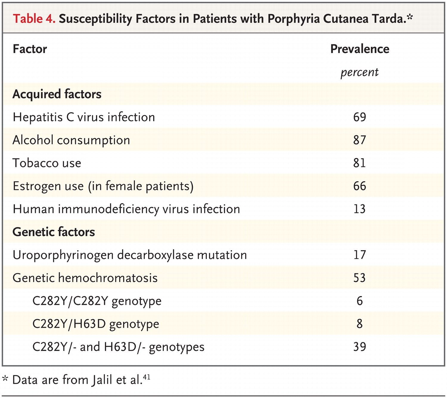Click the "Acquired factors" section heading
Screen dimensions: 447x398
click(x=57, y=94)
